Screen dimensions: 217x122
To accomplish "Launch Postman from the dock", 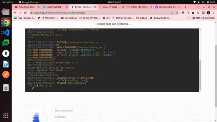I will (x=6, y=75).
